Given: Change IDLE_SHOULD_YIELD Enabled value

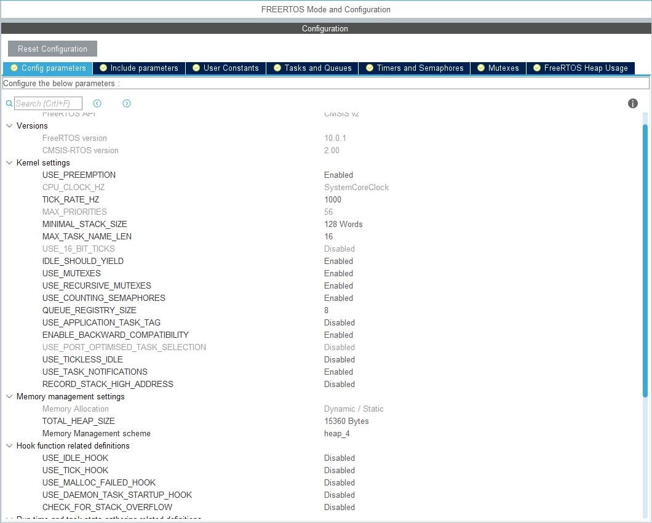Looking at the screenshot, I should [338, 261].
